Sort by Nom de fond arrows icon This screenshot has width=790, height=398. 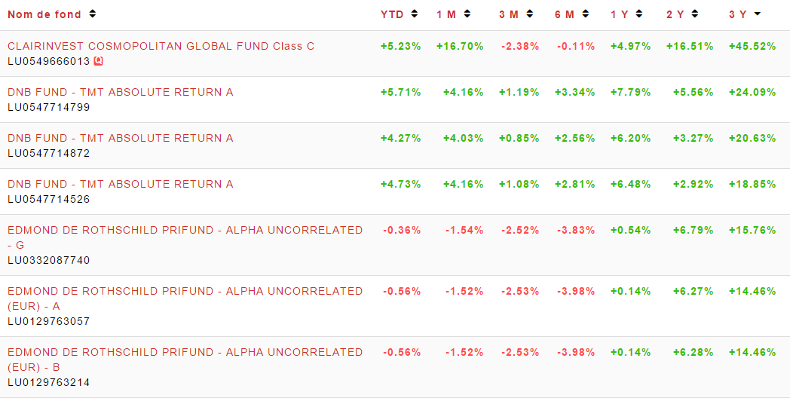pyautogui.click(x=92, y=14)
